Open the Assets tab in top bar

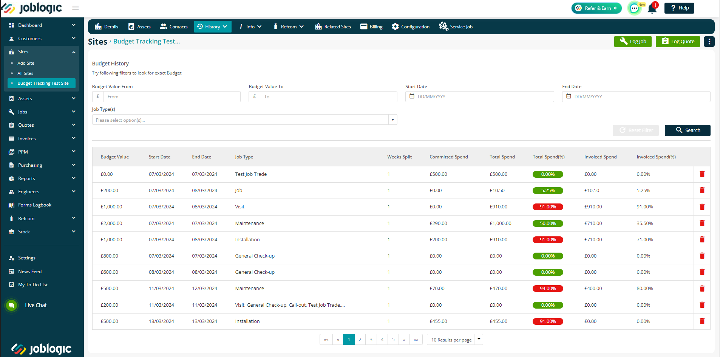[139, 26]
